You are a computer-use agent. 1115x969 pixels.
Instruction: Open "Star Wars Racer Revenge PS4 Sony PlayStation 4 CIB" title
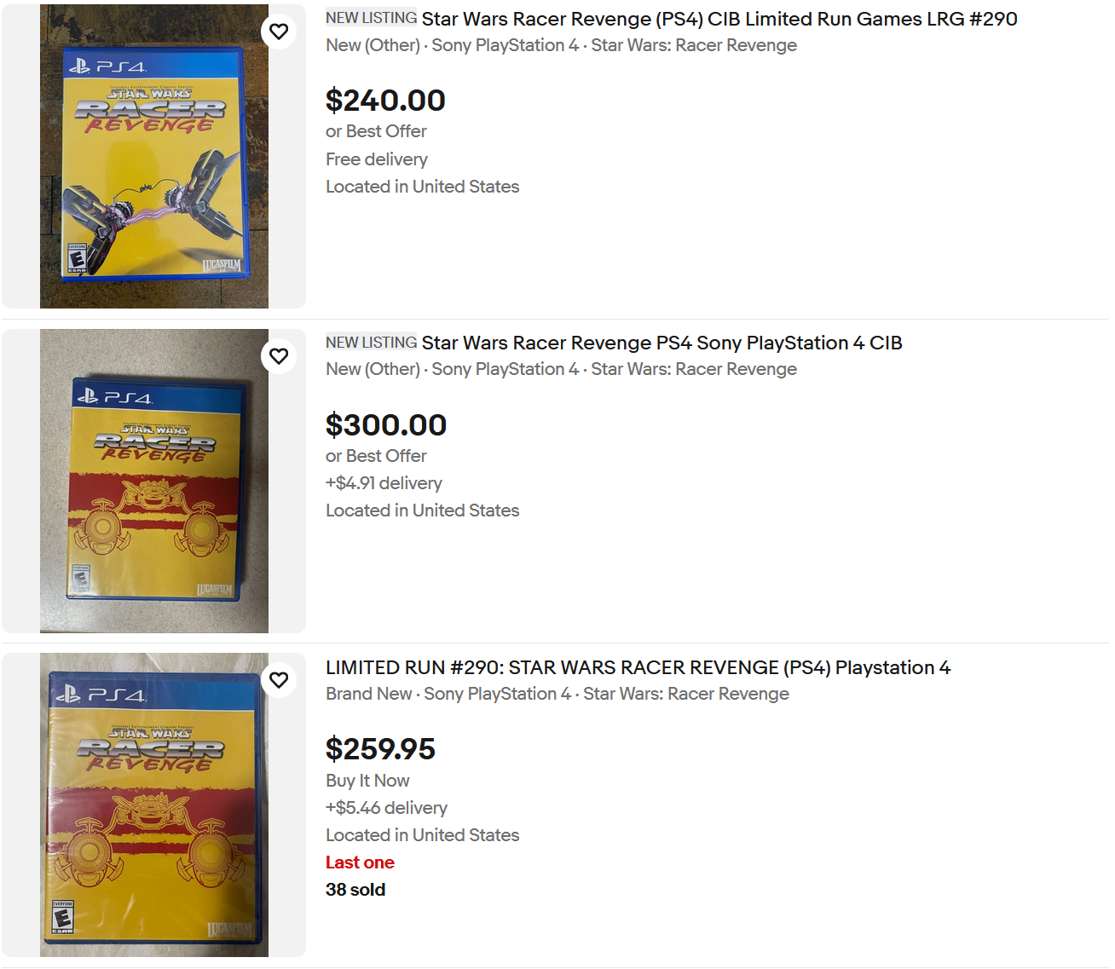point(661,343)
